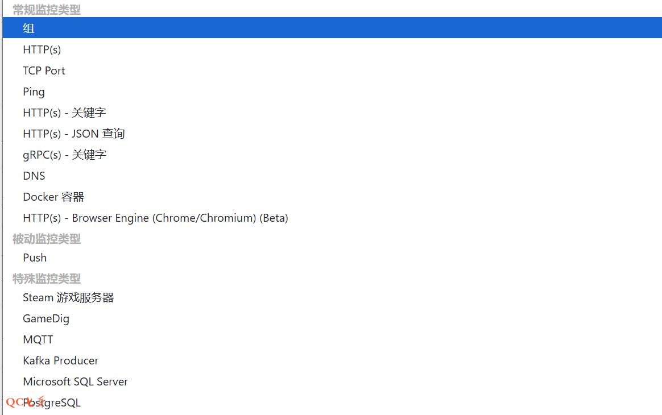Image resolution: width=662 pixels, height=415 pixels.
Task: Pick Microsoft SQL Server option
Action: [x=76, y=381]
